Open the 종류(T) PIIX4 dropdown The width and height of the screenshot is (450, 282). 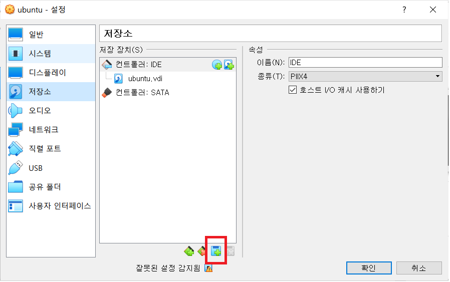365,76
